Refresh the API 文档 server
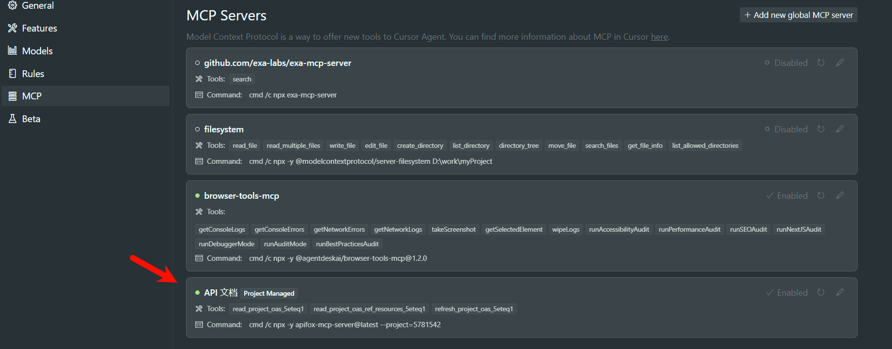Image resolution: width=892 pixels, height=349 pixels. coord(821,292)
